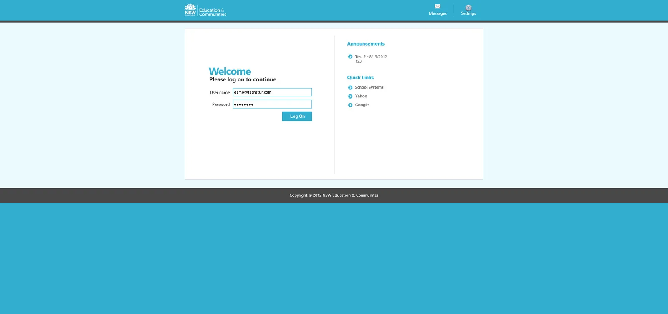Open Messages envelope icon
The height and width of the screenshot is (314, 668).
point(438,6)
